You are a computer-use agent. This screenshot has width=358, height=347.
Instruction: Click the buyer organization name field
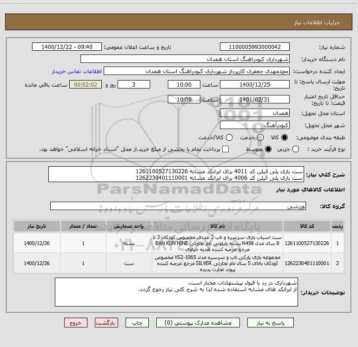[x=185, y=59]
